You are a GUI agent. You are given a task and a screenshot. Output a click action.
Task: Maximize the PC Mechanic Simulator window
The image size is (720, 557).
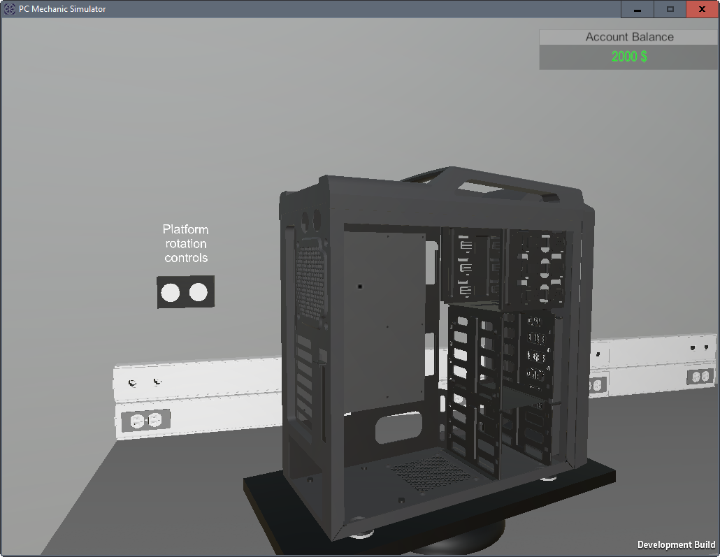click(x=670, y=9)
